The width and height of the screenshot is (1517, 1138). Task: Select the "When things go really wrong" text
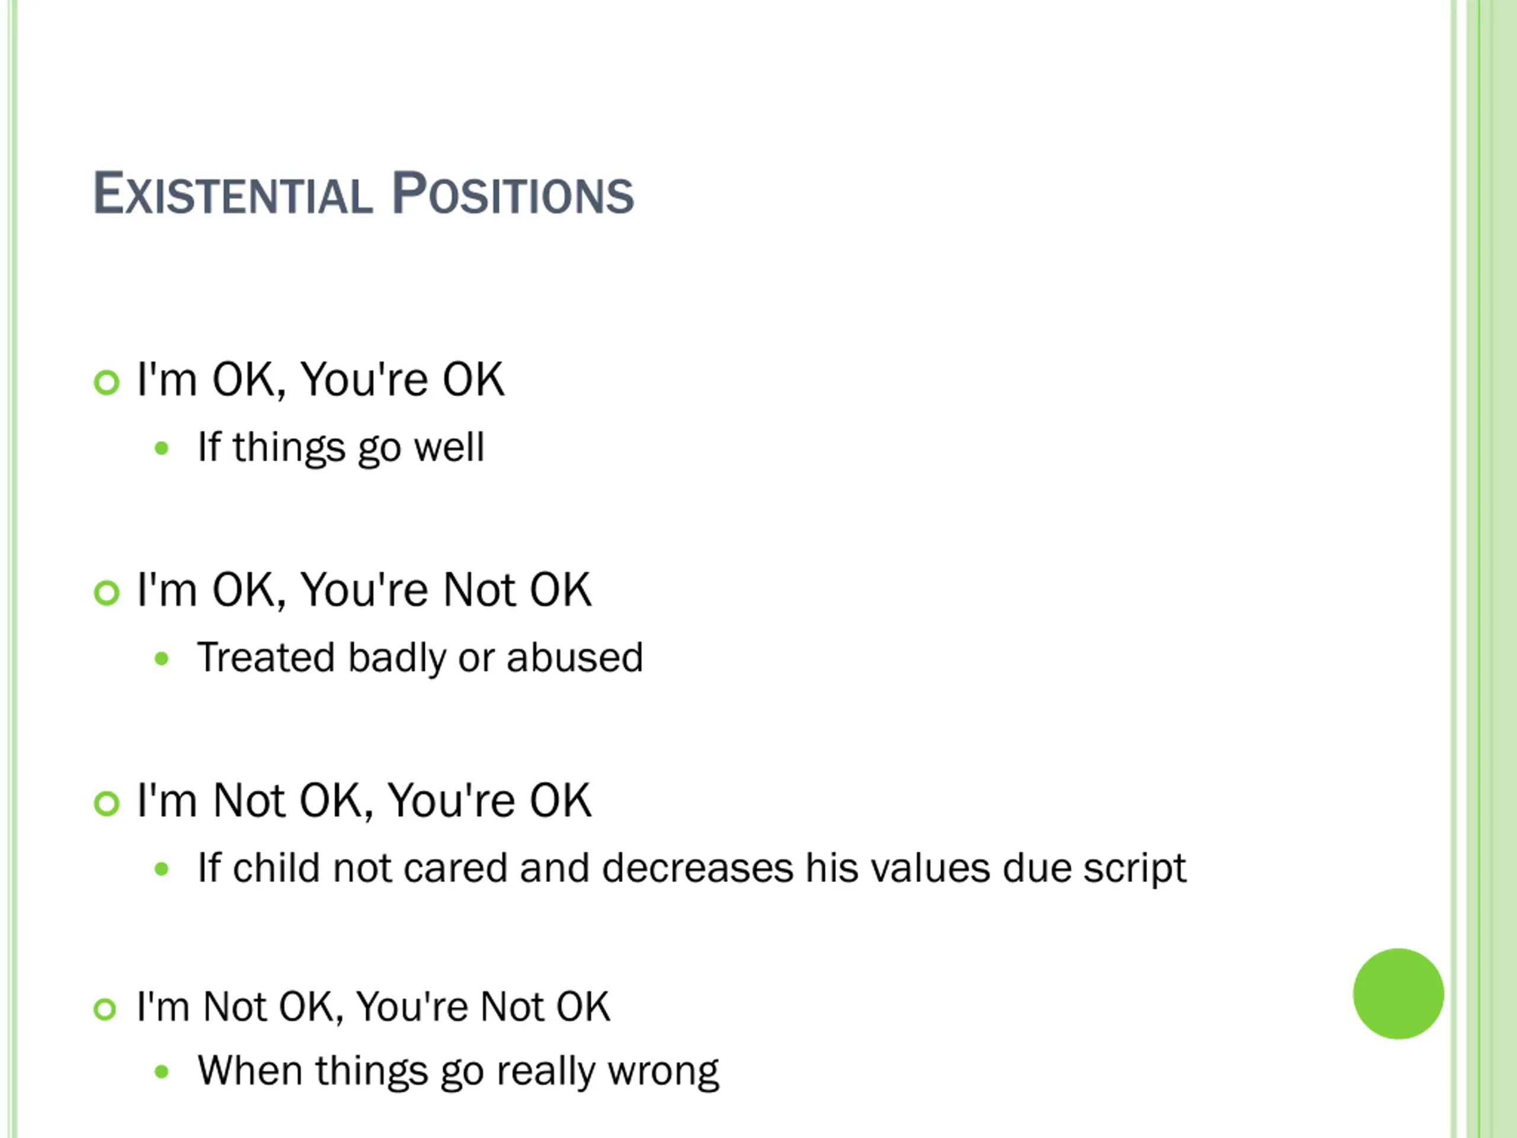(458, 1071)
